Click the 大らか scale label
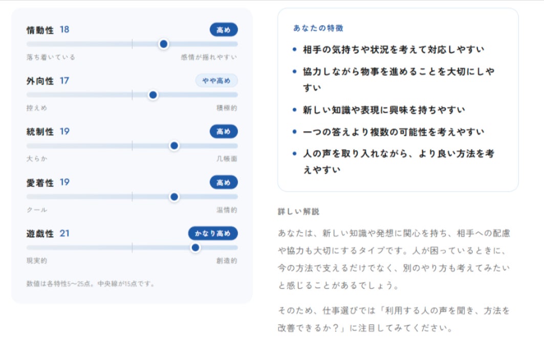The image size is (544, 352). point(36,159)
